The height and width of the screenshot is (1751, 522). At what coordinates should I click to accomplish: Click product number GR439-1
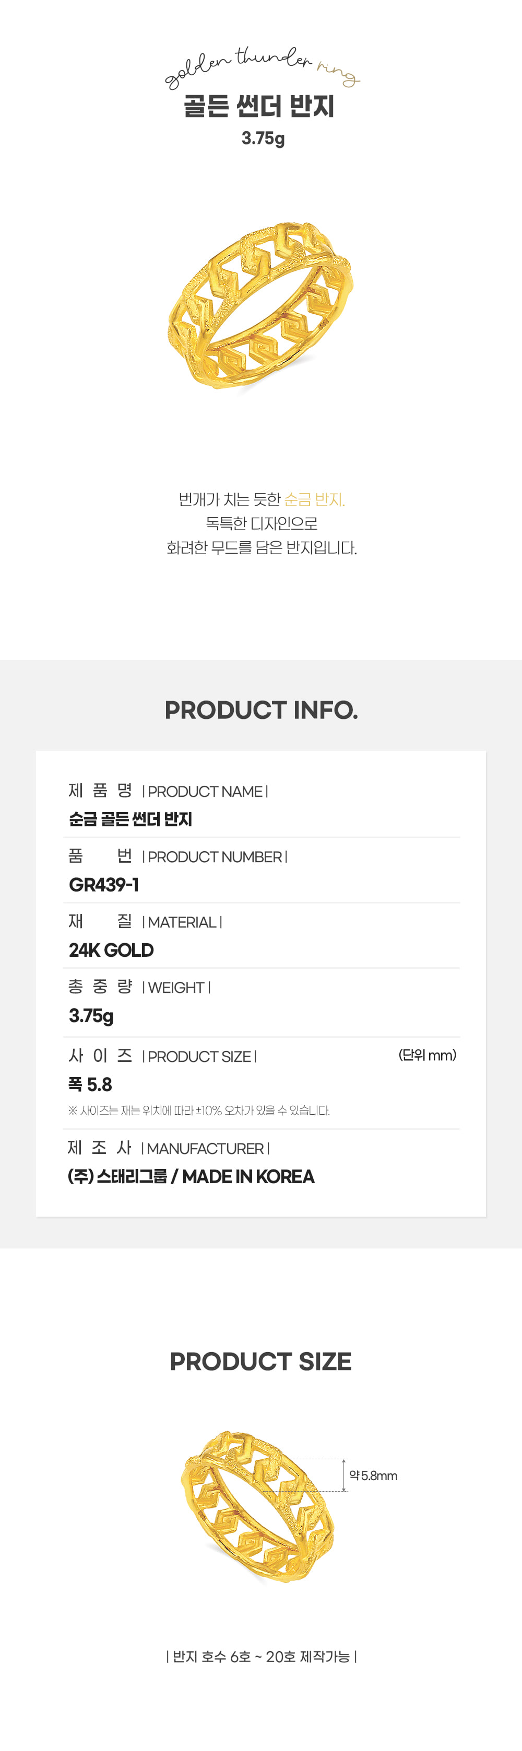(x=104, y=884)
